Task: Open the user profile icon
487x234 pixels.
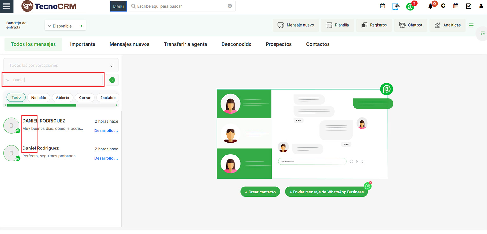Action: [481, 6]
